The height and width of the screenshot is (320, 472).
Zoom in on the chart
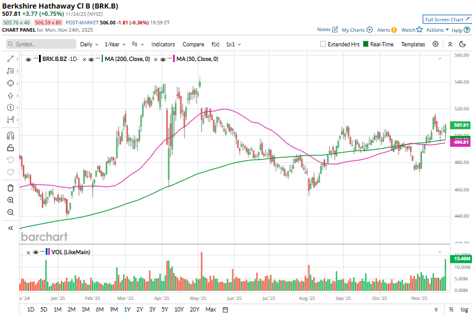coord(10,200)
